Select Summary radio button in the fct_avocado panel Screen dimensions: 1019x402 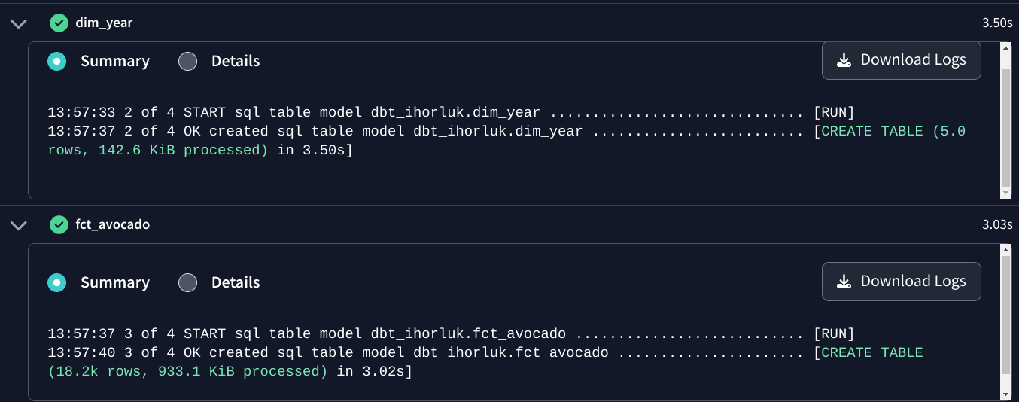point(56,282)
